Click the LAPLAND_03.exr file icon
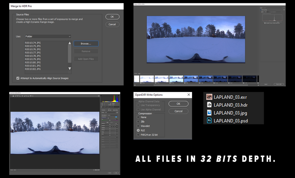 209,97
